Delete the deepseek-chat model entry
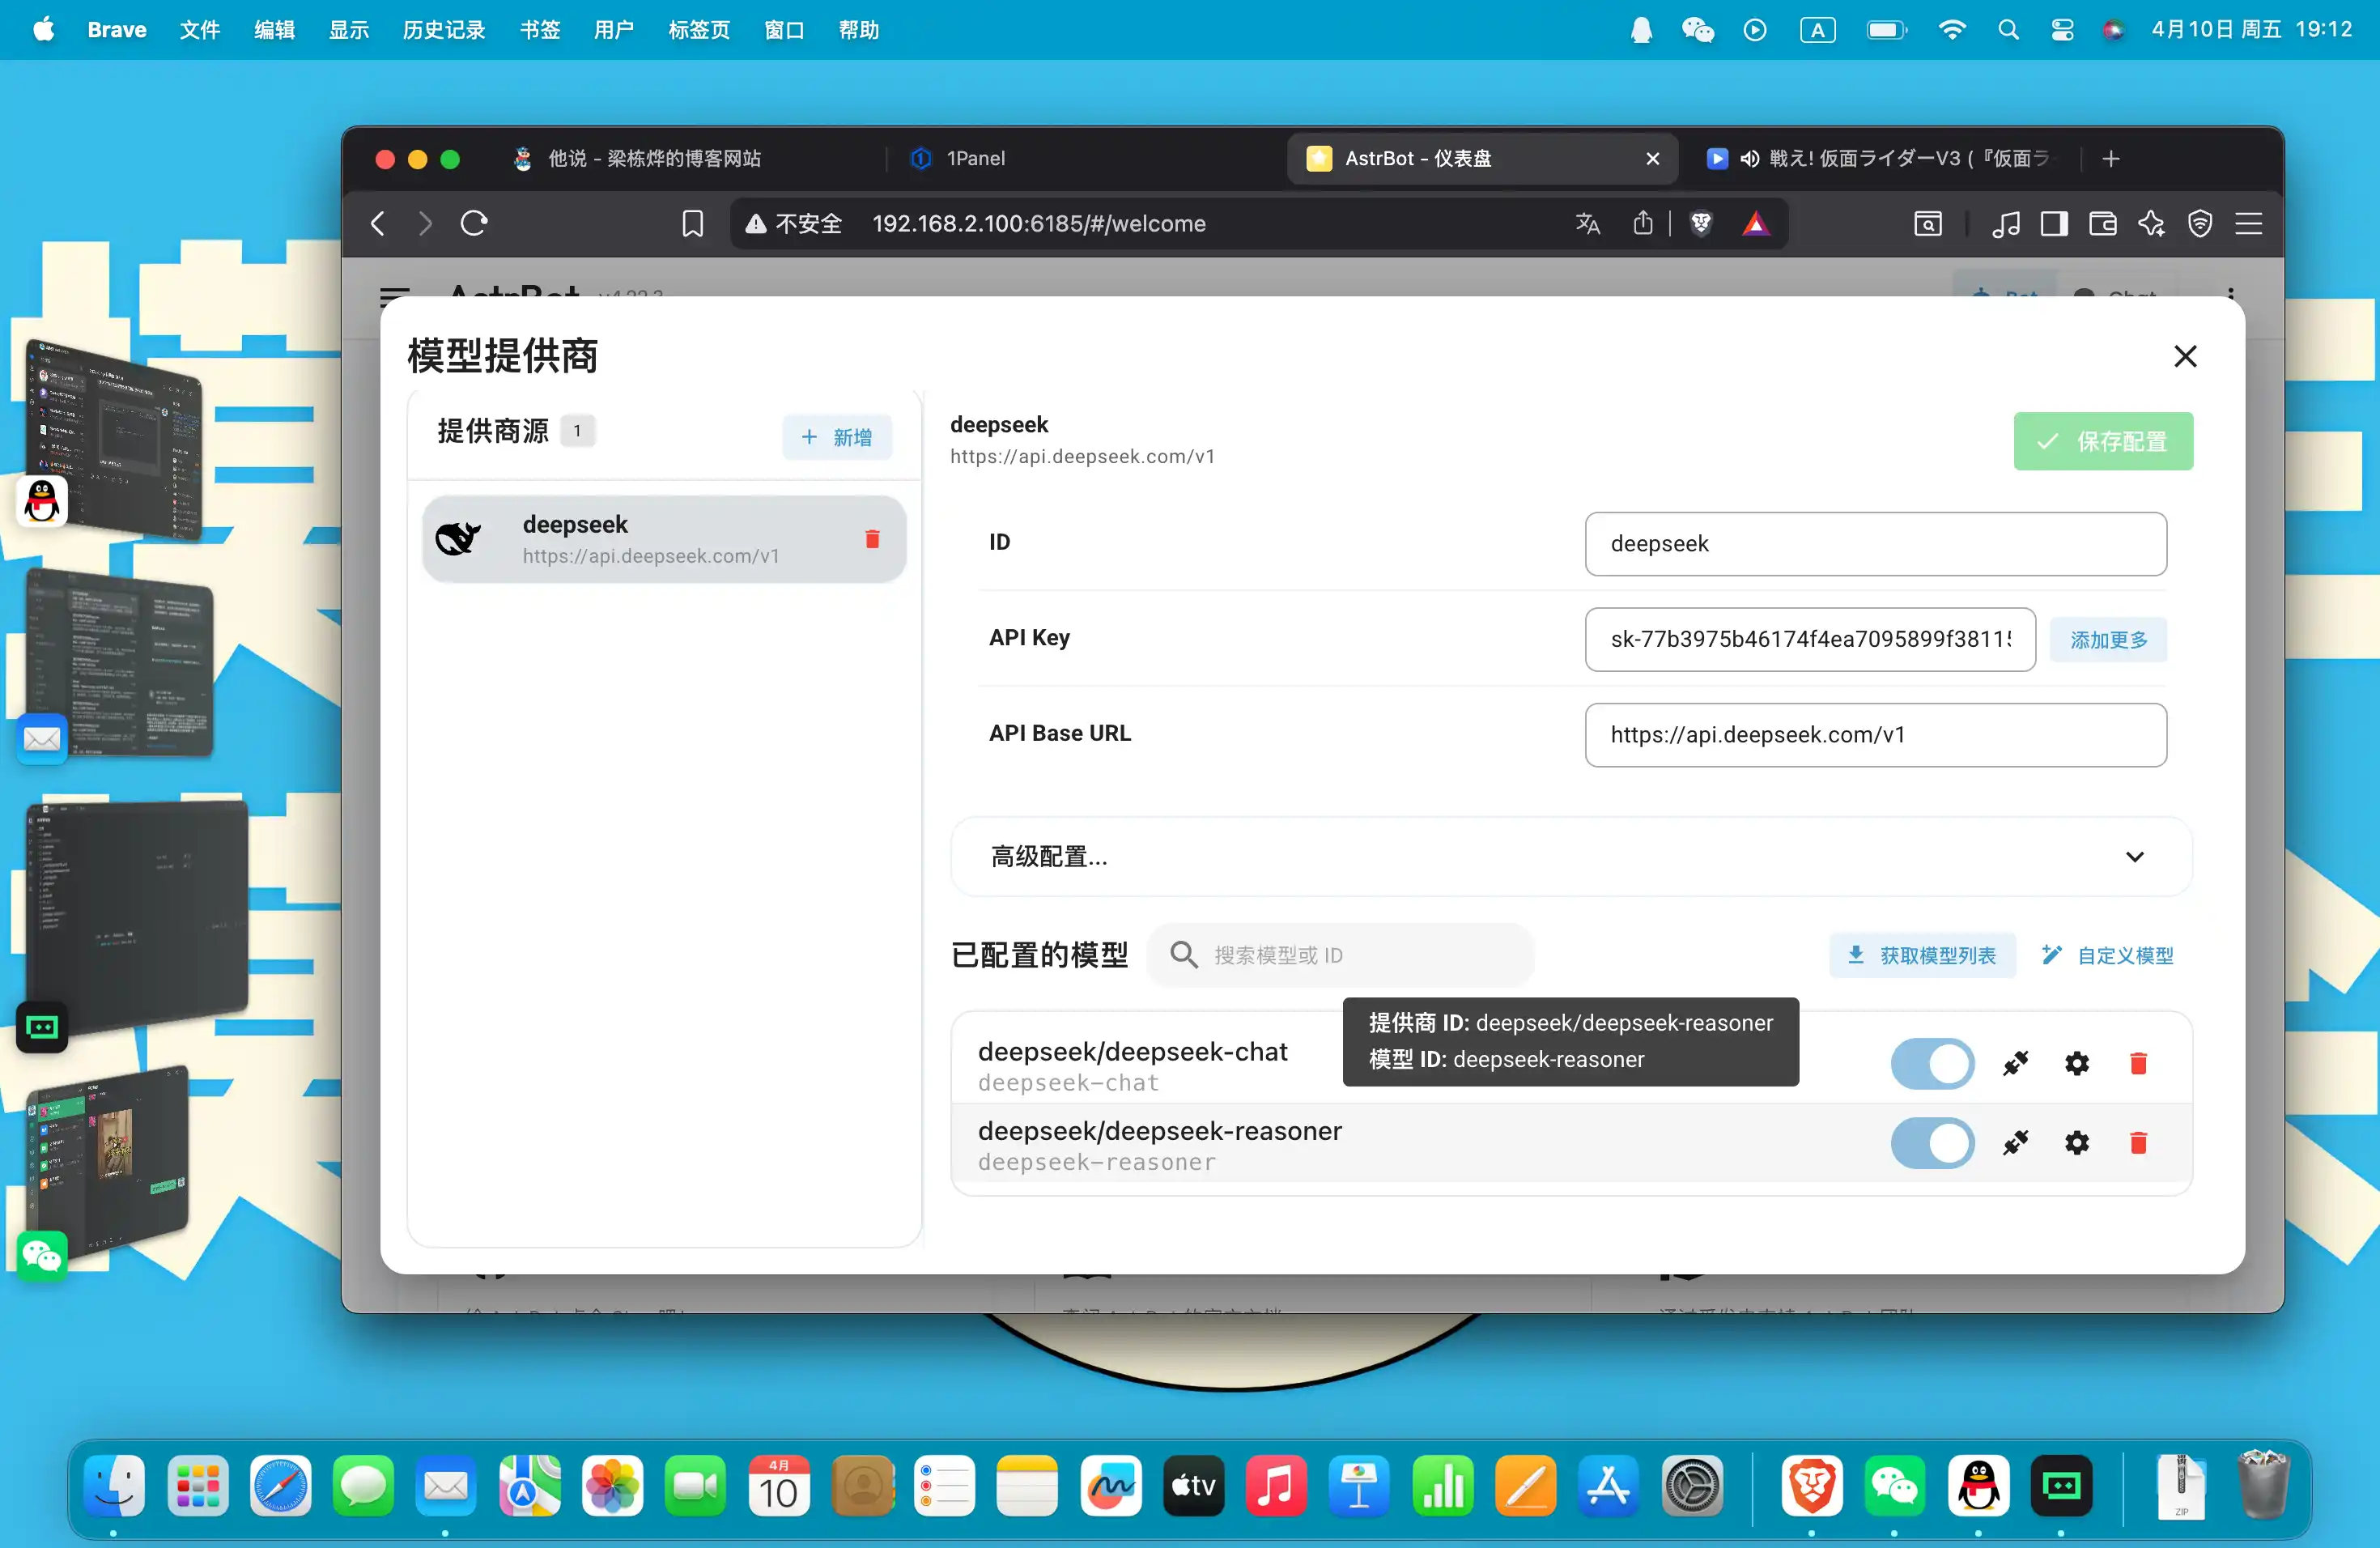Screen dimensions: 2380x1548 pyautogui.click(x=2138, y=1063)
